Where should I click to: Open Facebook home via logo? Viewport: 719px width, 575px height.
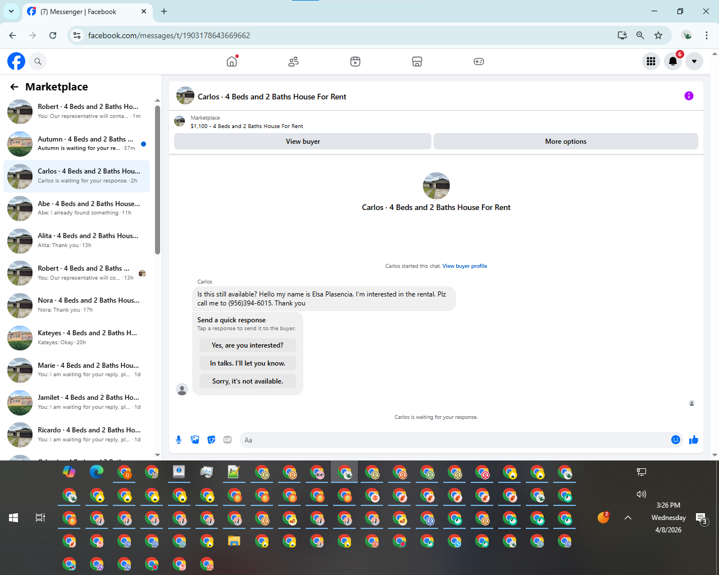(16, 61)
